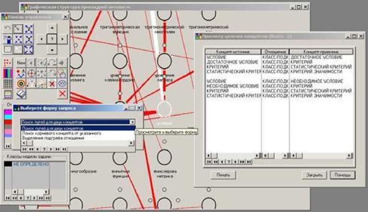368x212 pixels.
Task: Click right scroll arrow in query dropdown list
Action: click(x=131, y=143)
